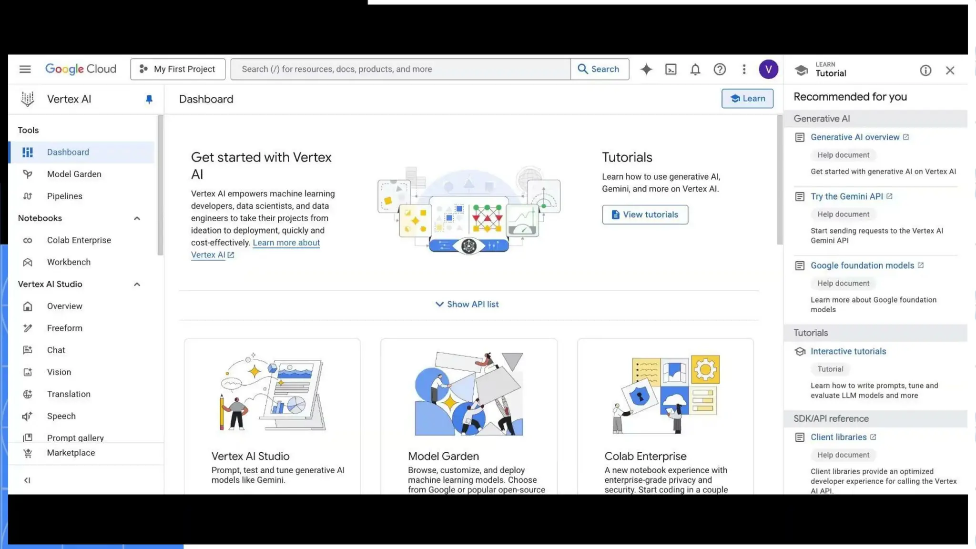Close the Learn Tutorial panel
976x549 pixels.
(950, 71)
